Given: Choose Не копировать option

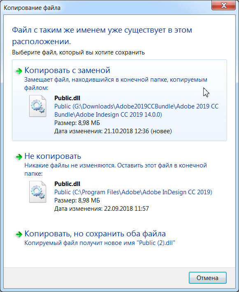Looking at the screenshot, I should (x=53, y=156).
